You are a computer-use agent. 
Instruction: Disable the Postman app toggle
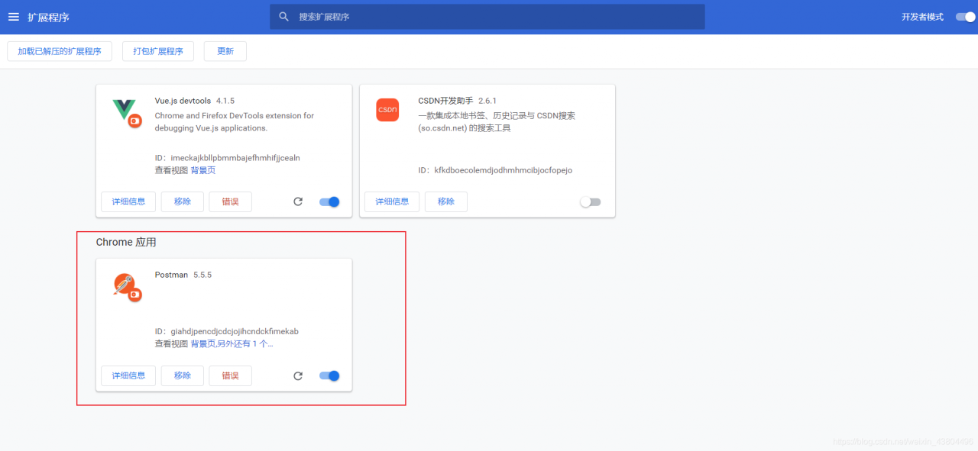(329, 375)
